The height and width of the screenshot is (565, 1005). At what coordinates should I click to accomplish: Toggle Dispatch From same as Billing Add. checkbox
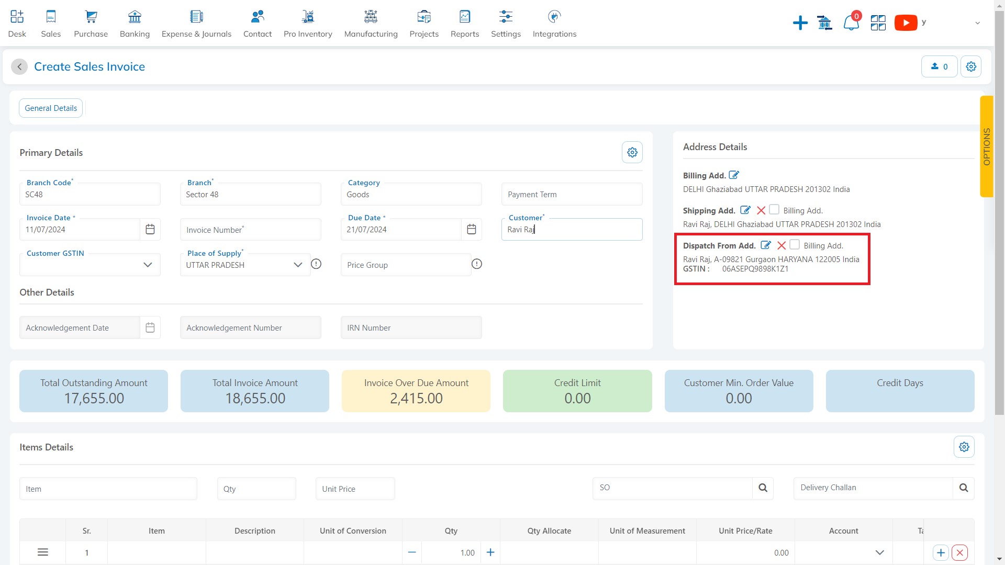click(795, 245)
